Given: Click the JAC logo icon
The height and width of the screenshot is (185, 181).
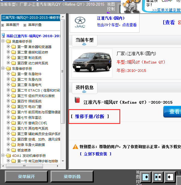Looking at the screenshot, I should point(80,22).
